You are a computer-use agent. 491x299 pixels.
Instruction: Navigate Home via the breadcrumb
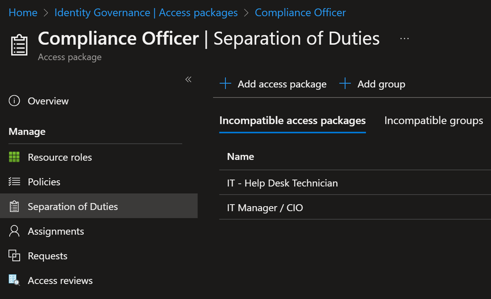point(22,12)
